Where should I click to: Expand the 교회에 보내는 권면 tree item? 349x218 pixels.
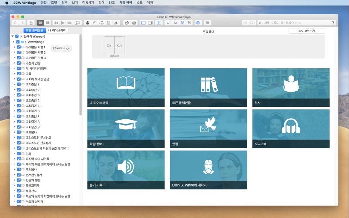click(x=14, y=79)
